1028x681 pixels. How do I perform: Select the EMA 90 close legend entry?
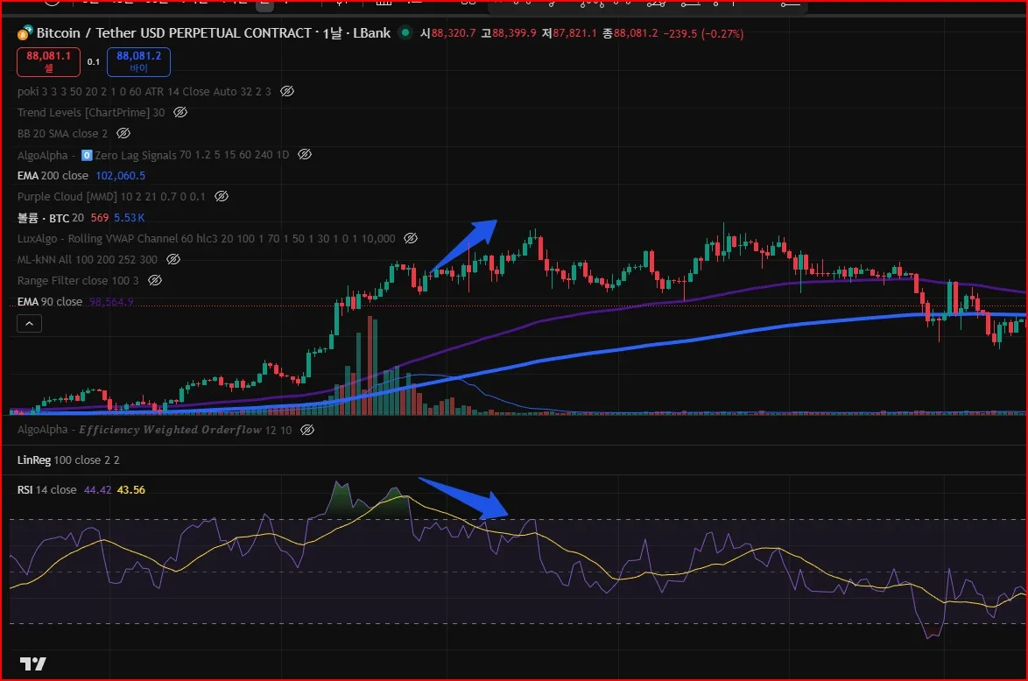50,301
